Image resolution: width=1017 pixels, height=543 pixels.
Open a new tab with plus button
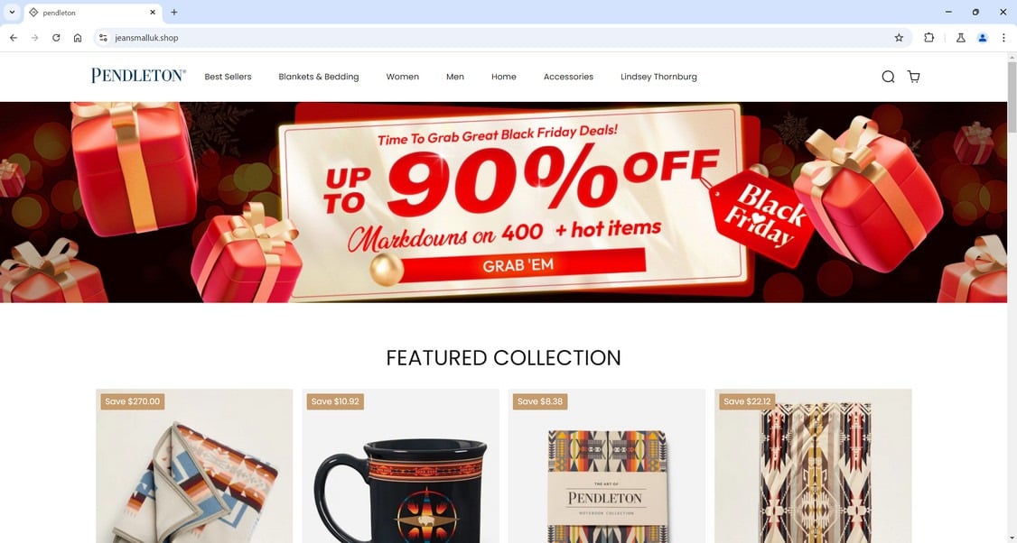(x=173, y=12)
